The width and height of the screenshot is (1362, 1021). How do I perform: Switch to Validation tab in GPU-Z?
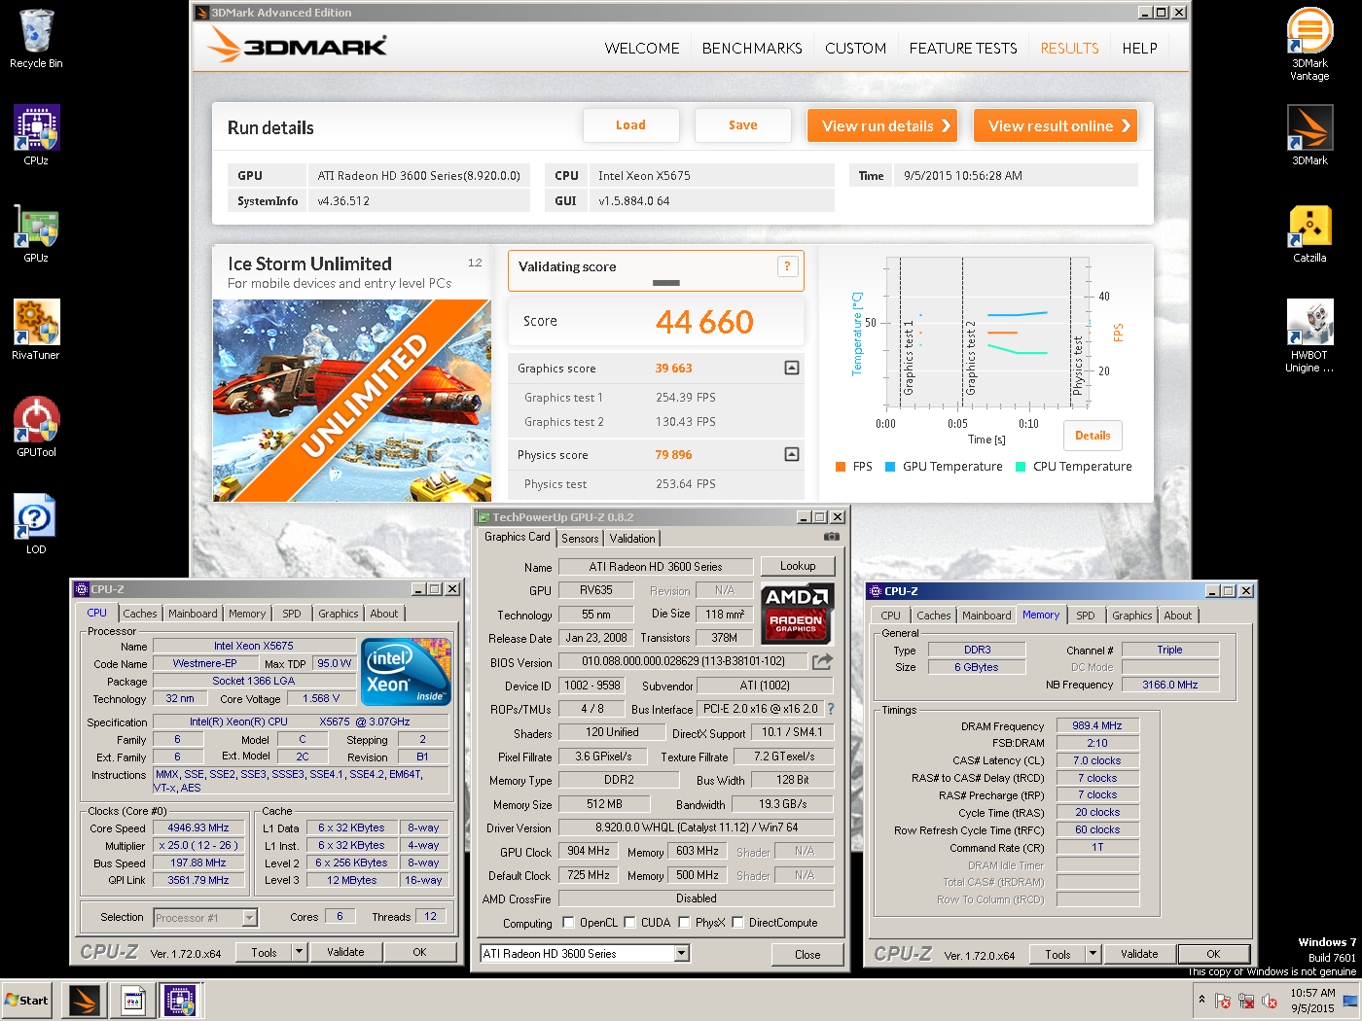coord(632,538)
